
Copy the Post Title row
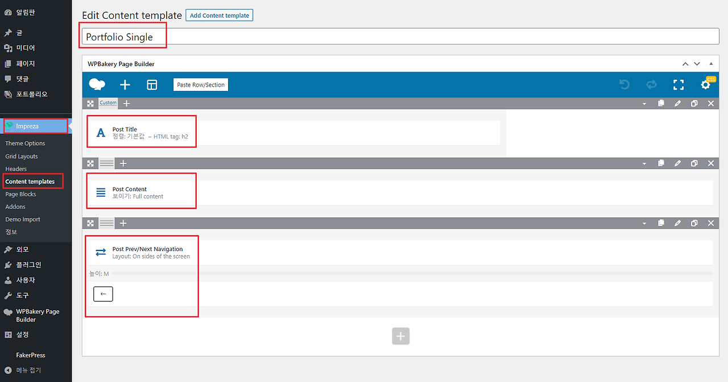pyautogui.click(x=661, y=103)
